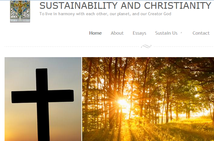Open the Essays menu item
The image size is (214, 141).
[139, 33]
